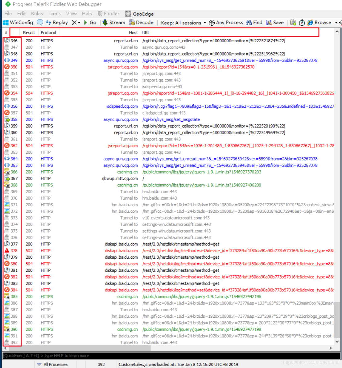Click session 371 image icon
The width and height of the screenshot is (342, 368).
[7, 205]
